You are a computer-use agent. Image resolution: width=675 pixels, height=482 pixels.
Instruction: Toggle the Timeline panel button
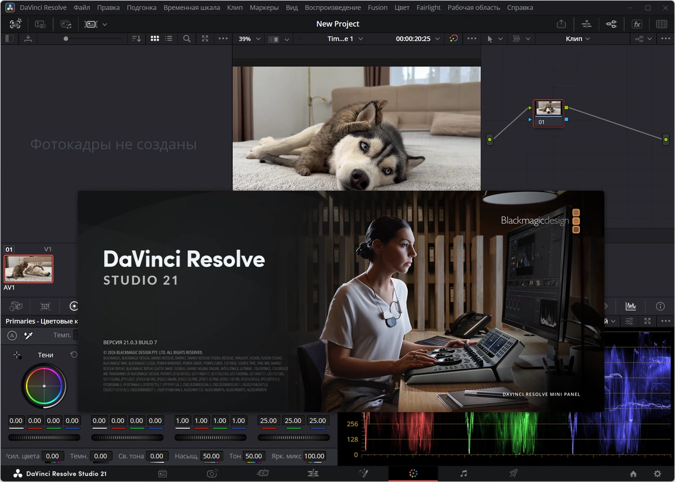[586, 24]
